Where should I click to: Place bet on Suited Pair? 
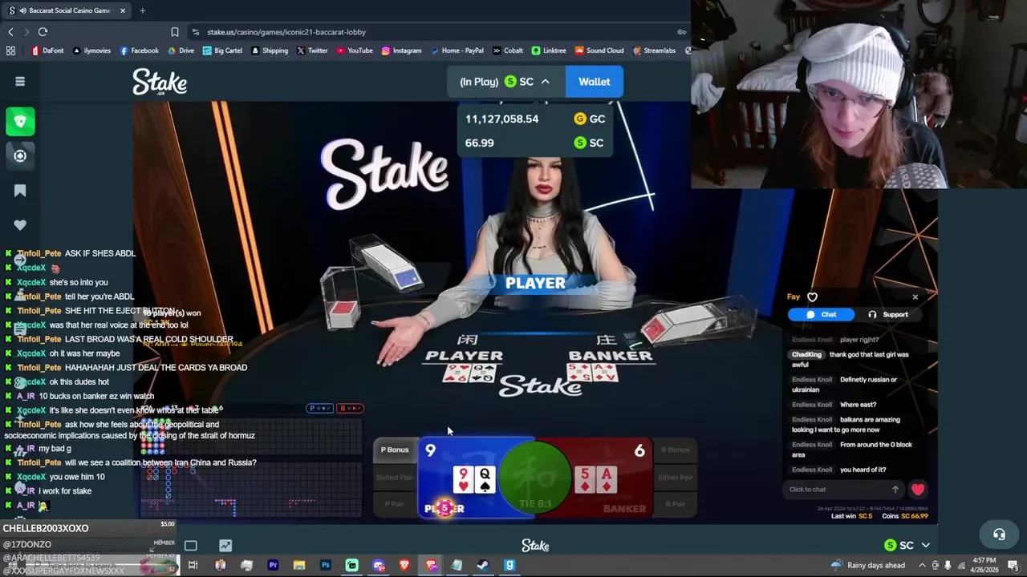[394, 478]
